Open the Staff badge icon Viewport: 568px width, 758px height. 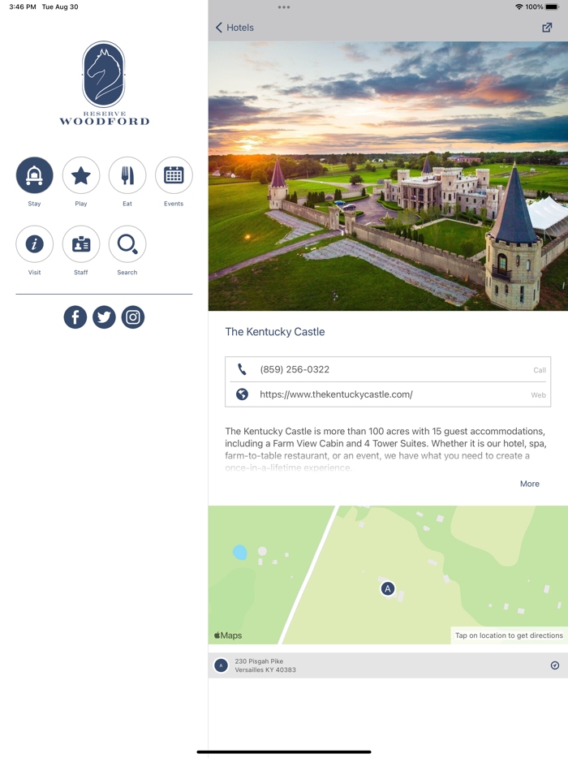coord(80,244)
